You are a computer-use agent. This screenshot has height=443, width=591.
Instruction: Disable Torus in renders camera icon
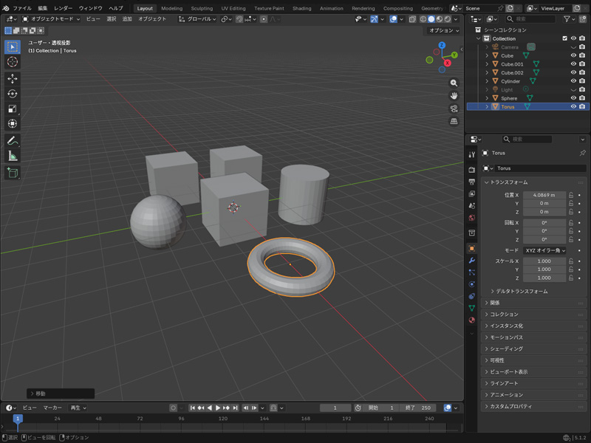pyautogui.click(x=582, y=106)
